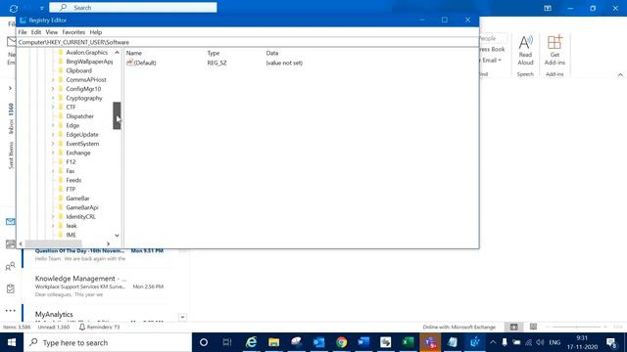The height and width of the screenshot is (352, 627).
Task: Click the Outlook Search box
Action: point(133,8)
